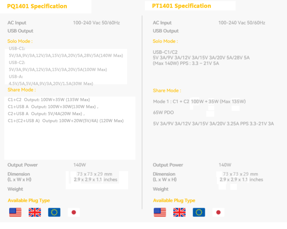The image size is (287, 229).
Task: Click the EU flag under PQ1401
Action: pos(54,212)
